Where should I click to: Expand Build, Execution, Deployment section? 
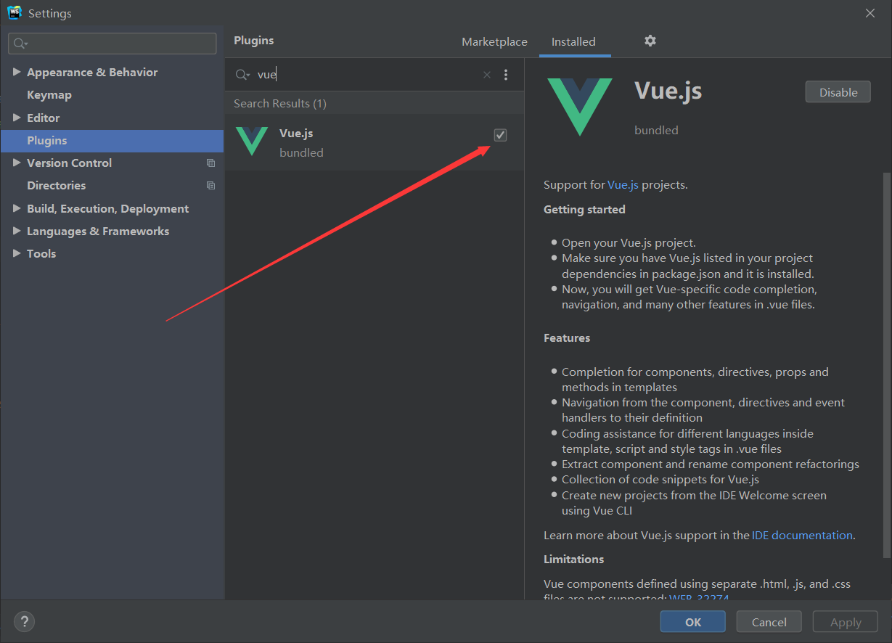[x=17, y=208]
